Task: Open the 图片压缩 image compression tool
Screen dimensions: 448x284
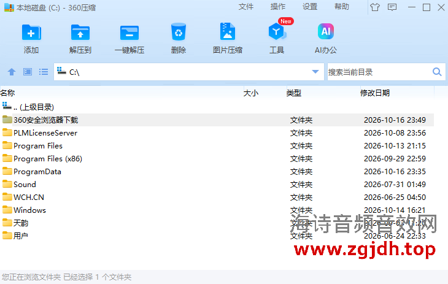Action: coord(228,31)
